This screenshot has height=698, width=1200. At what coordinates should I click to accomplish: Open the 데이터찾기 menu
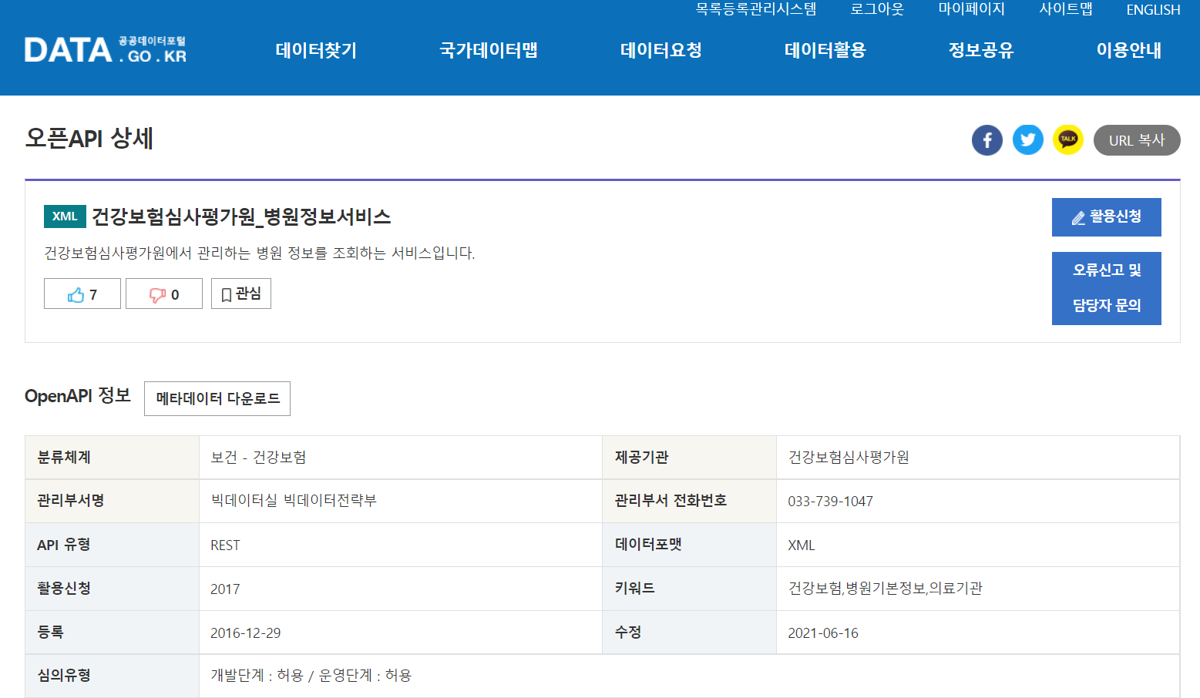click(x=316, y=50)
